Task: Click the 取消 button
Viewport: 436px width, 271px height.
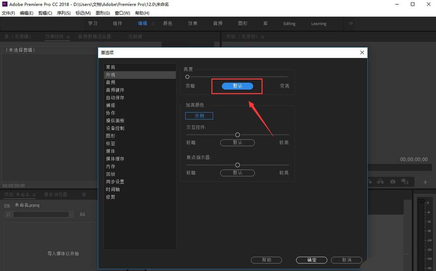Action: point(347,260)
